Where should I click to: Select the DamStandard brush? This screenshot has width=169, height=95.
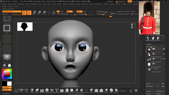click(47, 91)
